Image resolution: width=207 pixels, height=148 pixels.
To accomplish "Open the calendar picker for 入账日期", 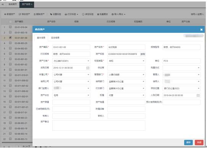I will click(x=198, y=95).
